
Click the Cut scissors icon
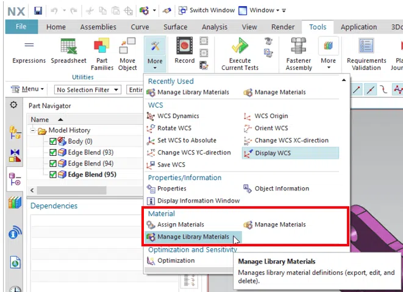tap(90, 10)
